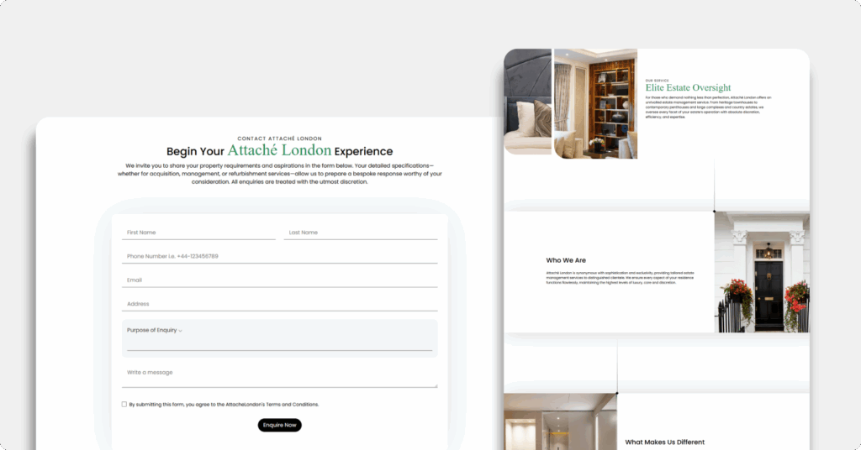The width and height of the screenshot is (861, 450).
Task: Click the black front door photo
Action: 762,272
